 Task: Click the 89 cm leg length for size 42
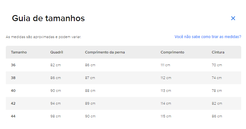coord(90,103)
